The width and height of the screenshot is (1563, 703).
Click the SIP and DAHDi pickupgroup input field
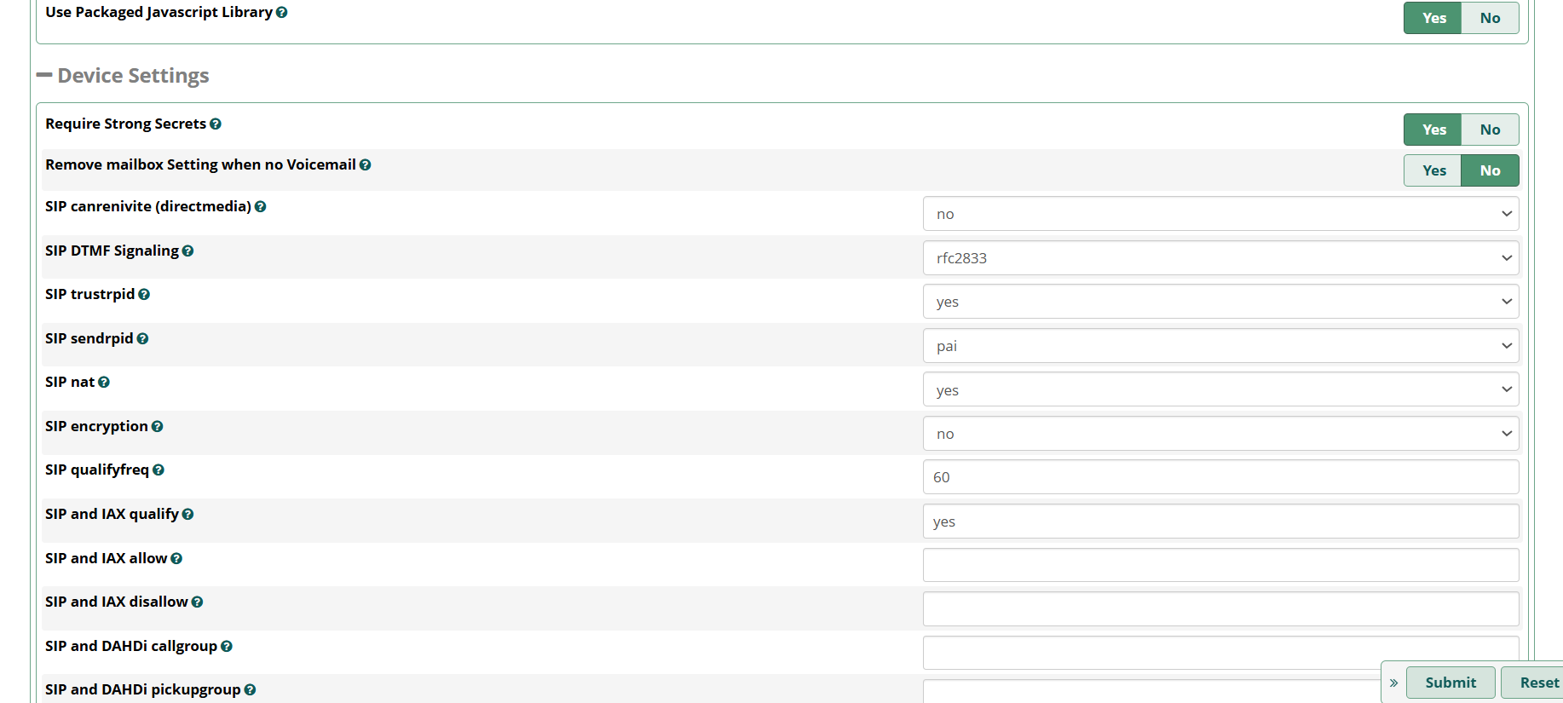1151,692
